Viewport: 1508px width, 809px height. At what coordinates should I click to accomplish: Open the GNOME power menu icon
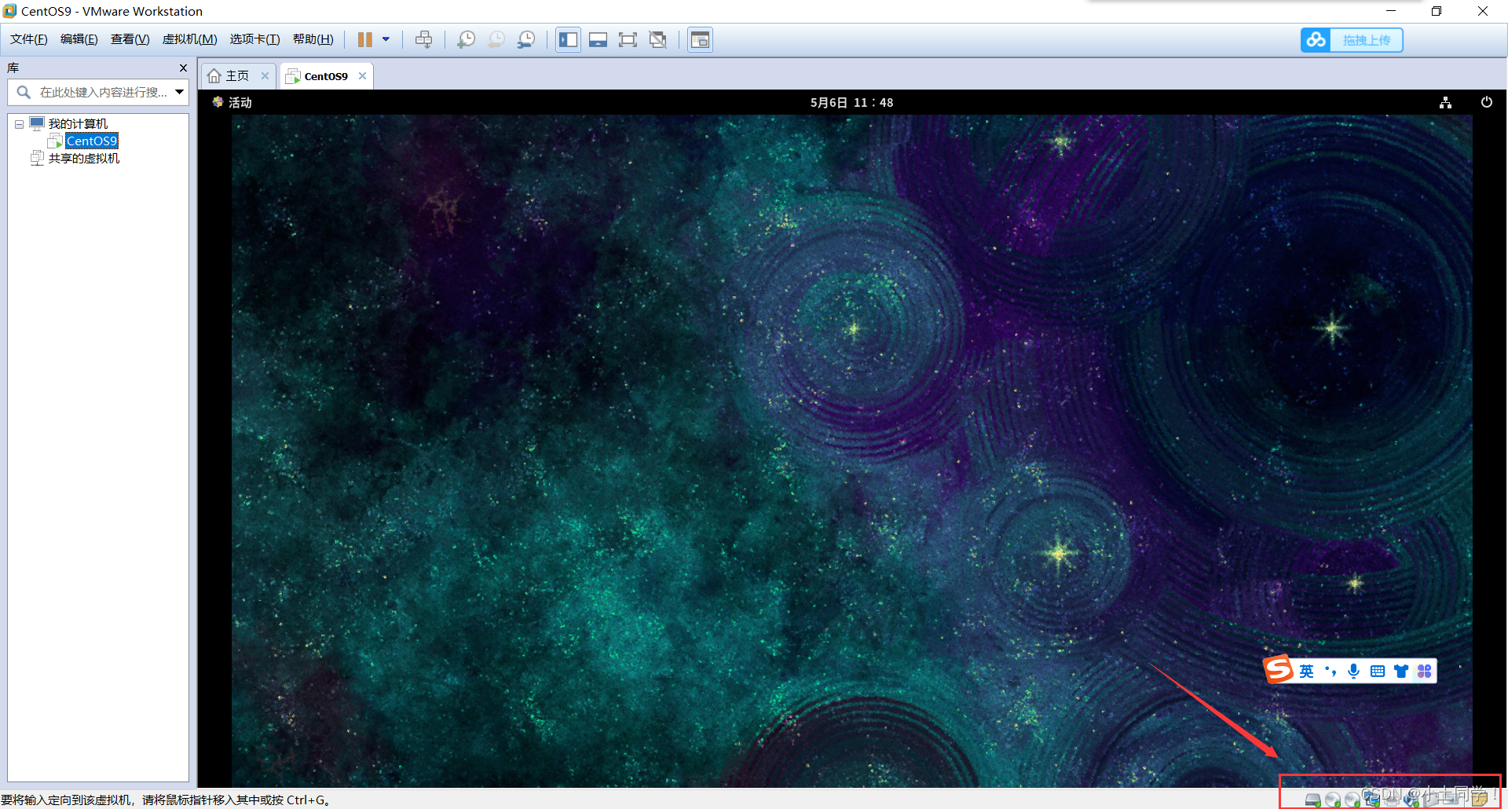tap(1487, 102)
